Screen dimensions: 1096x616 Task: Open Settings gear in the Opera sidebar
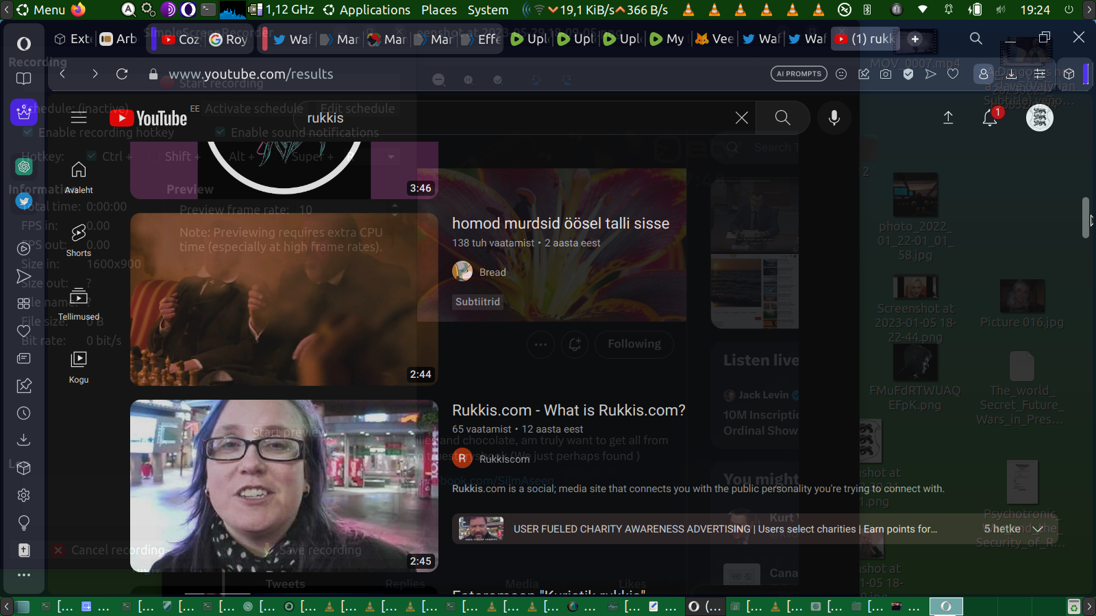24,495
